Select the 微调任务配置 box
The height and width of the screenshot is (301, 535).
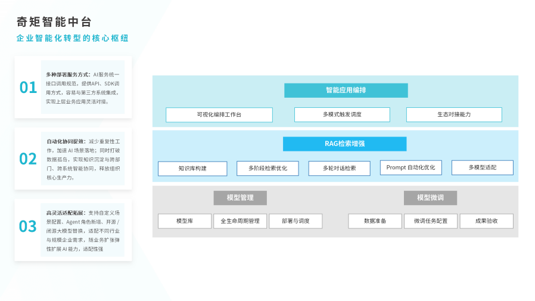click(x=430, y=221)
